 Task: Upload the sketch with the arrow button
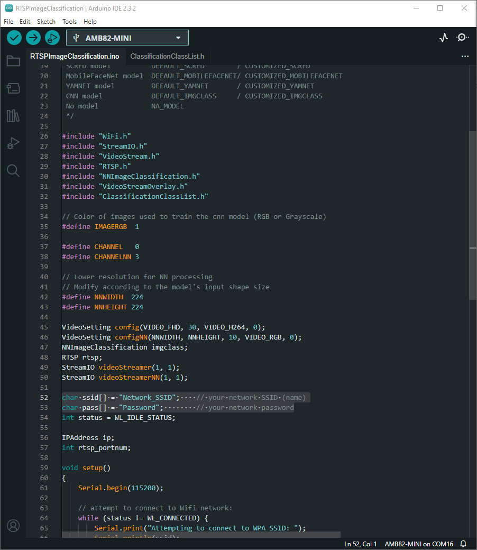[x=33, y=38]
